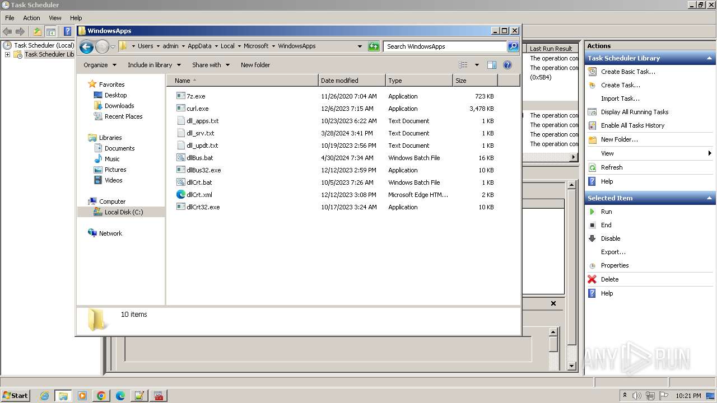
Task: Click the AppData breadcrumb in address bar
Action: click(x=199, y=46)
